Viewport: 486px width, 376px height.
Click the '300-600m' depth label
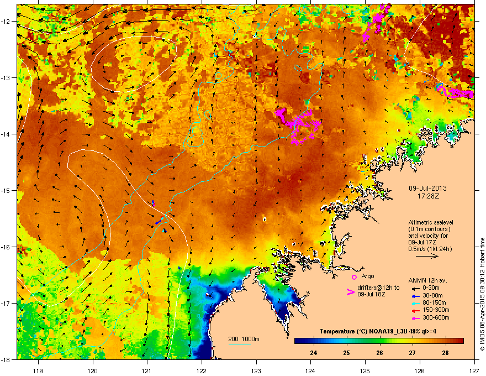(436, 317)
